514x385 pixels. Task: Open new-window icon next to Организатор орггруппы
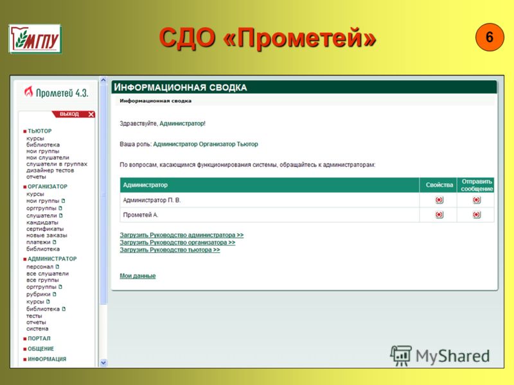[x=60, y=208]
